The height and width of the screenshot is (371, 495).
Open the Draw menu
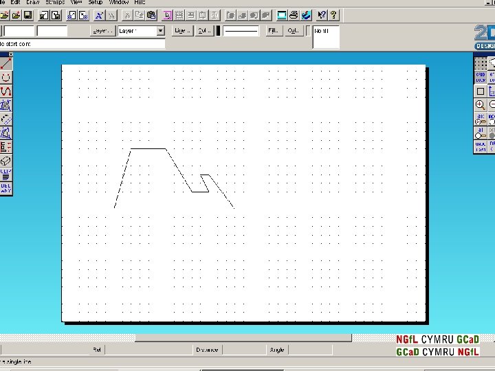(x=33, y=2)
